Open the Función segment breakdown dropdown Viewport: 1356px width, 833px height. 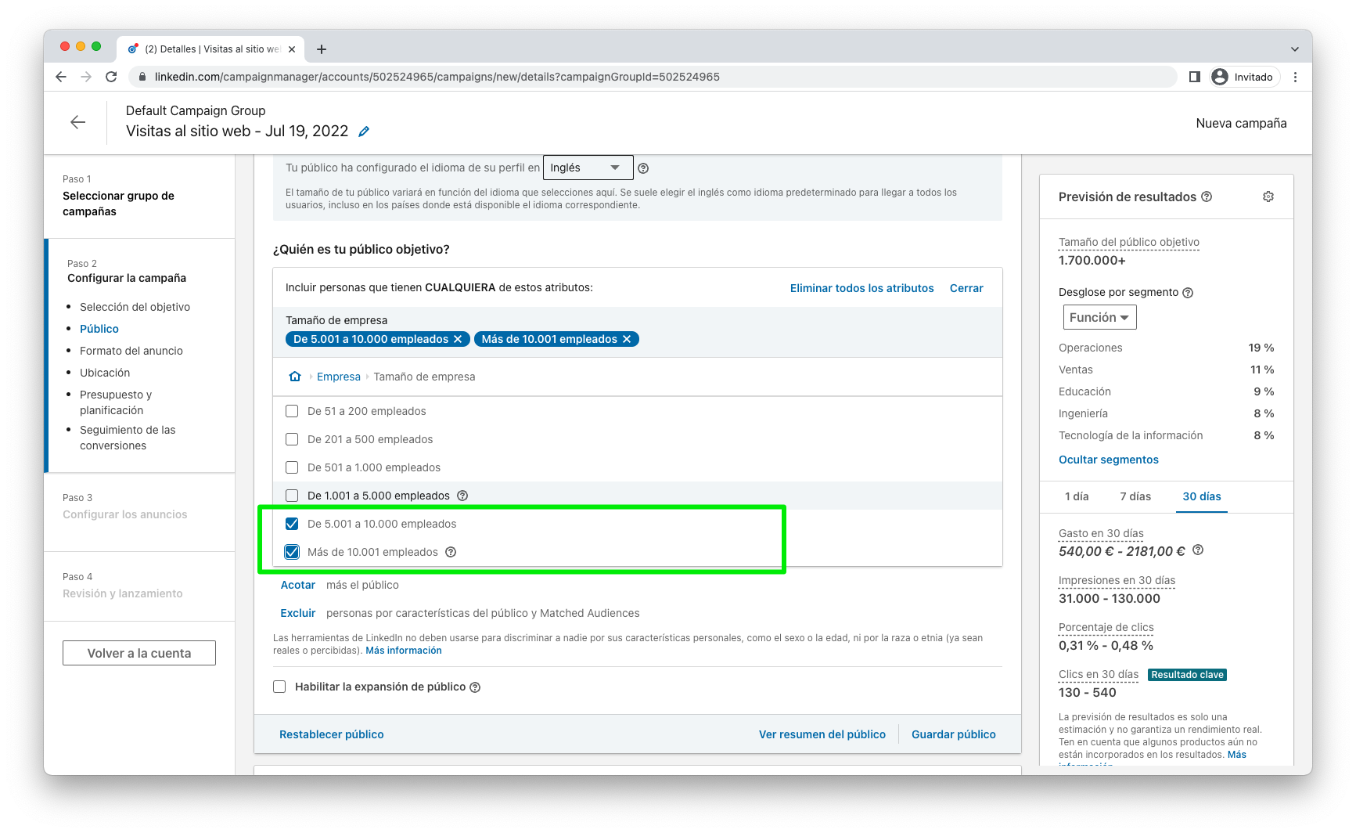point(1099,317)
